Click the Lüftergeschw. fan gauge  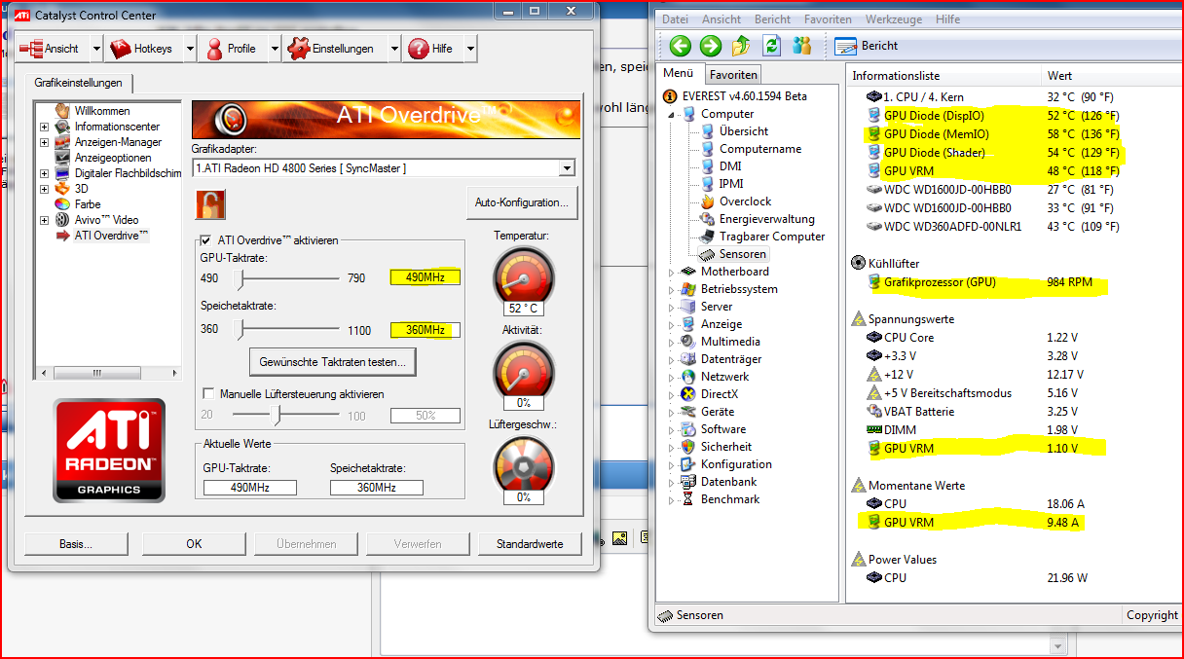tap(524, 465)
